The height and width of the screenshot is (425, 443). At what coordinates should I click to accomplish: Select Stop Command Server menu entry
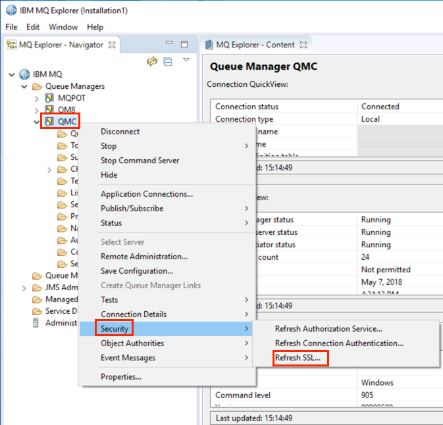(167, 161)
